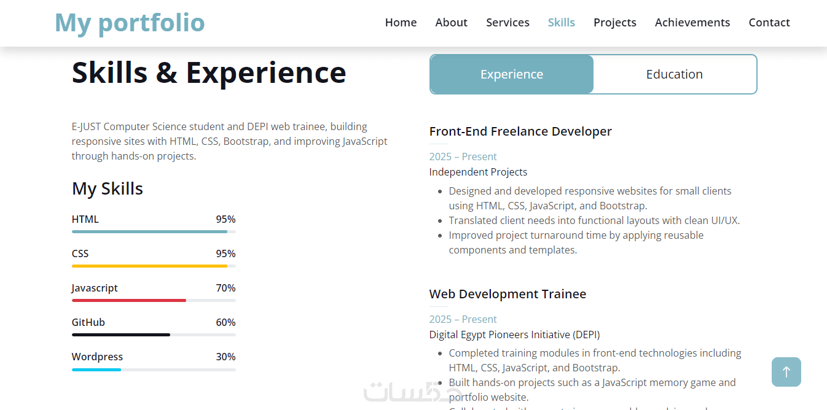
Task: Go to the About section
Action: point(451,23)
